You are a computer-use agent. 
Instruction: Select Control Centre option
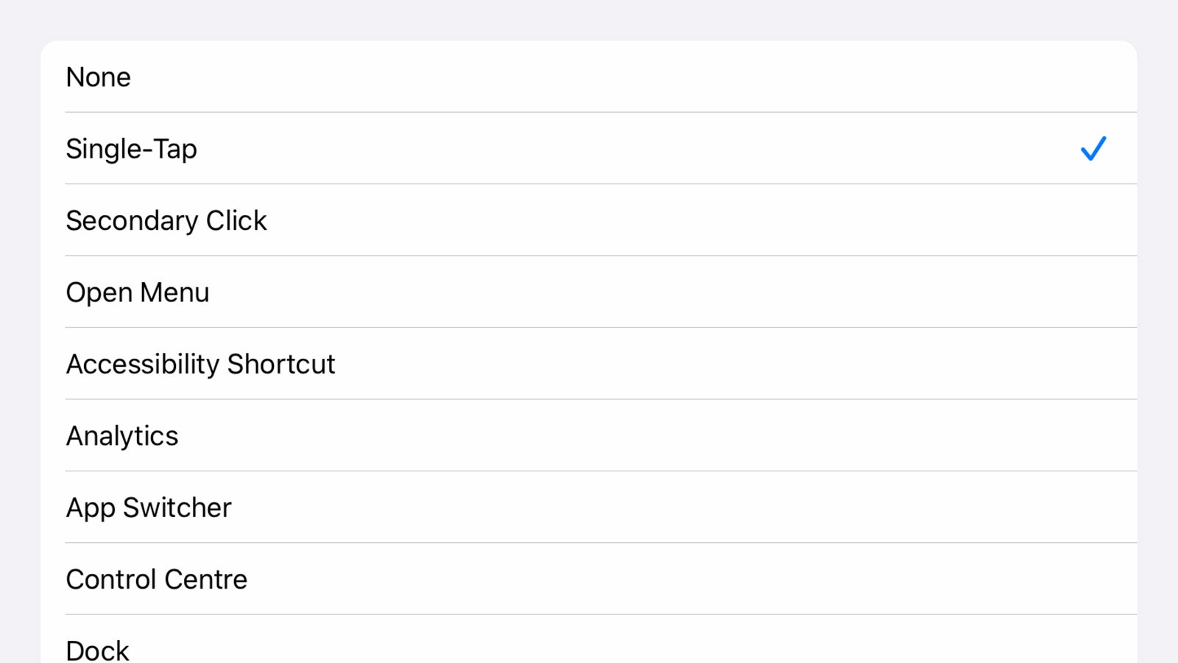click(x=589, y=579)
